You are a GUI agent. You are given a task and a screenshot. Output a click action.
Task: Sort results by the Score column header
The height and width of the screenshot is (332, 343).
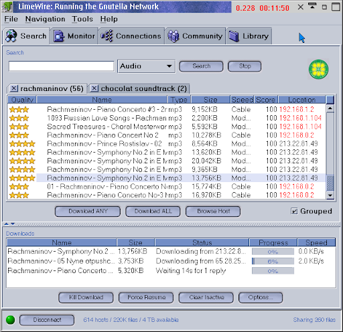(266, 100)
